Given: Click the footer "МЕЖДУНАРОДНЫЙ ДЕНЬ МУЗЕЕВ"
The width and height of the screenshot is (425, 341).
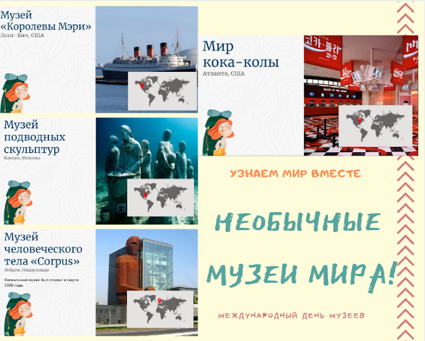Looking at the screenshot, I should click(x=292, y=316).
